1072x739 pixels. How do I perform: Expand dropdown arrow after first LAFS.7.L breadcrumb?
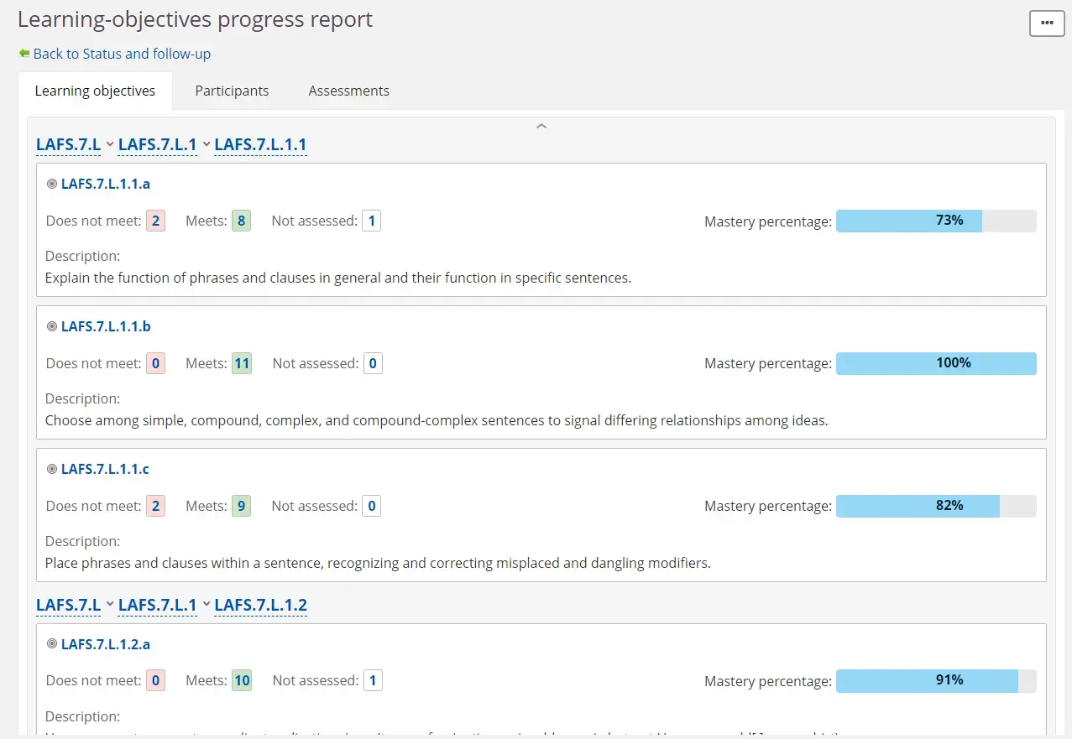[x=109, y=145]
